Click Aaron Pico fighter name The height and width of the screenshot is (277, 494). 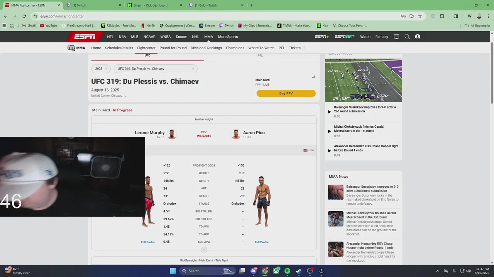(254, 133)
